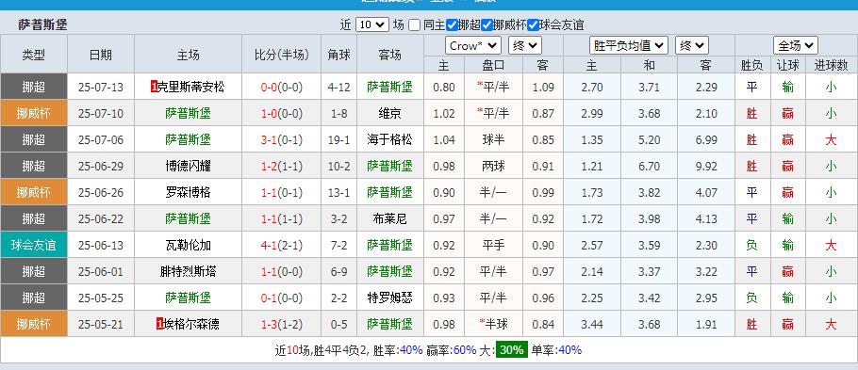Click the 角球 column header

click(339, 54)
